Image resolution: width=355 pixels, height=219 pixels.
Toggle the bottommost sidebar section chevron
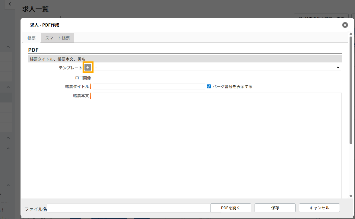[8, 185]
